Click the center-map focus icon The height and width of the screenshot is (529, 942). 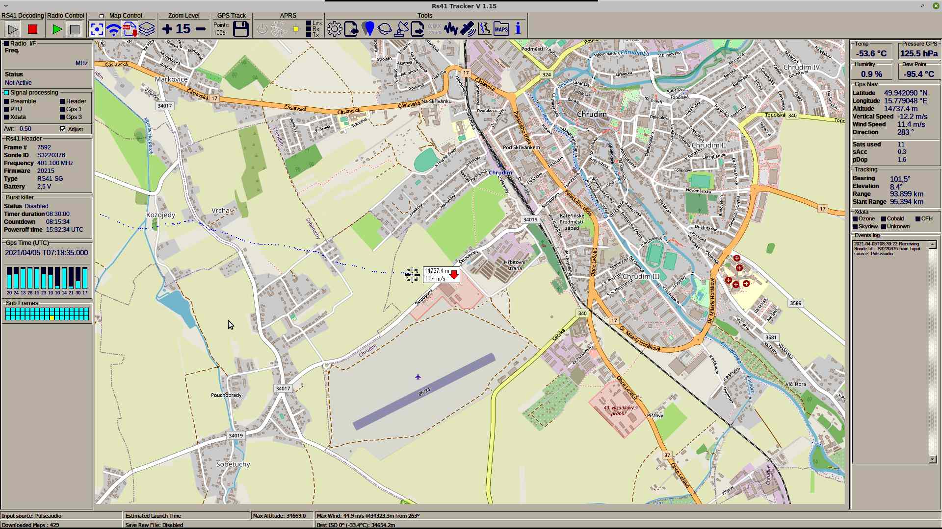pos(97,29)
